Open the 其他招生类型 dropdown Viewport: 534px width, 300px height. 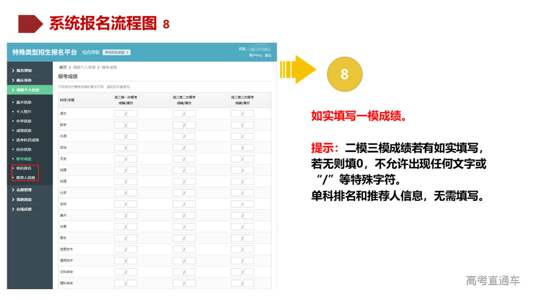click(x=116, y=53)
